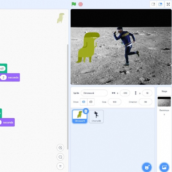172x172 pixels.
Task: Reset workspace zoom to default
Action: pyautogui.click(x=60, y=166)
